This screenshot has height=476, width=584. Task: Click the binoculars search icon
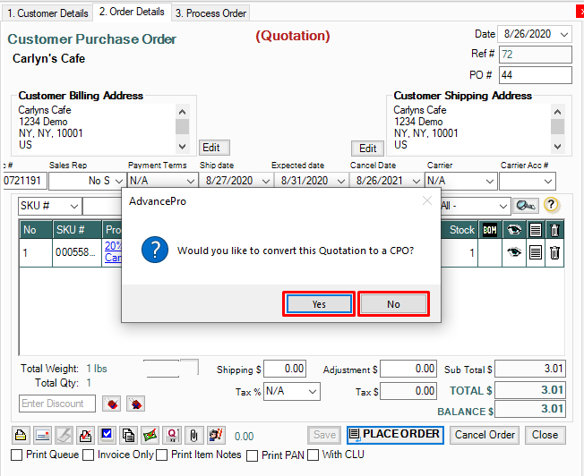[526, 205]
